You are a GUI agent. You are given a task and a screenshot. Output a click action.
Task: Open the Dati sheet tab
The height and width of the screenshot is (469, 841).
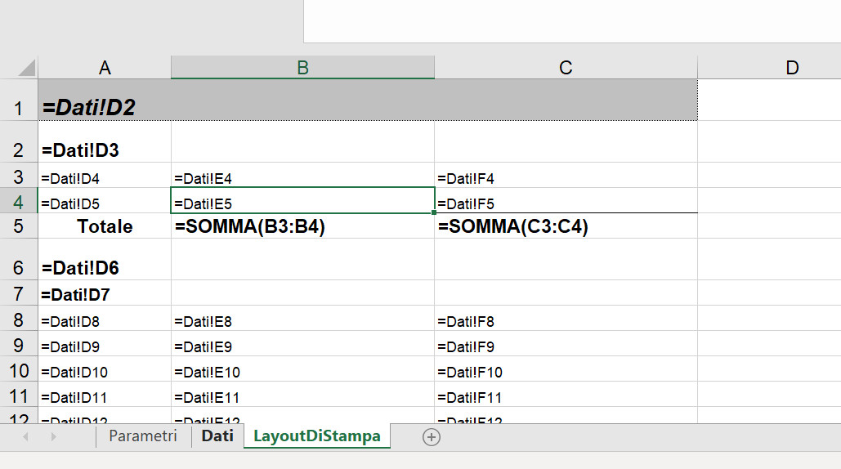217,435
